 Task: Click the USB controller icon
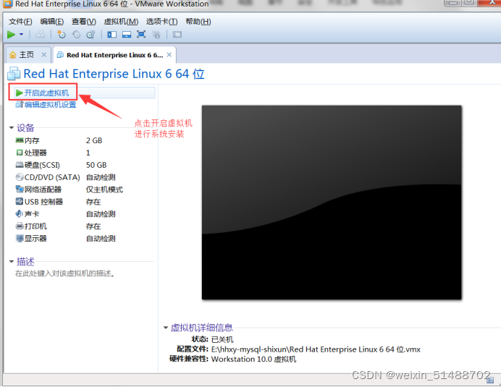click(20, 202)
